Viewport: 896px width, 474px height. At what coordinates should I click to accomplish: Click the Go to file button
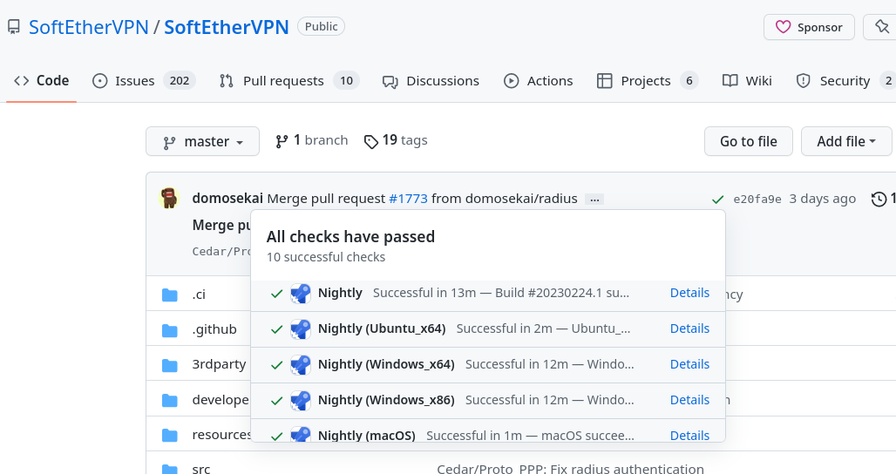pos(749,141)
